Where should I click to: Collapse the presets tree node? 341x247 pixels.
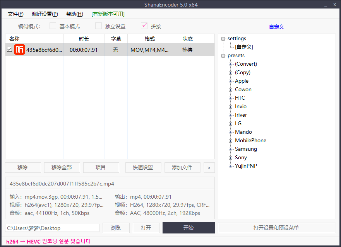click(223, 56)
